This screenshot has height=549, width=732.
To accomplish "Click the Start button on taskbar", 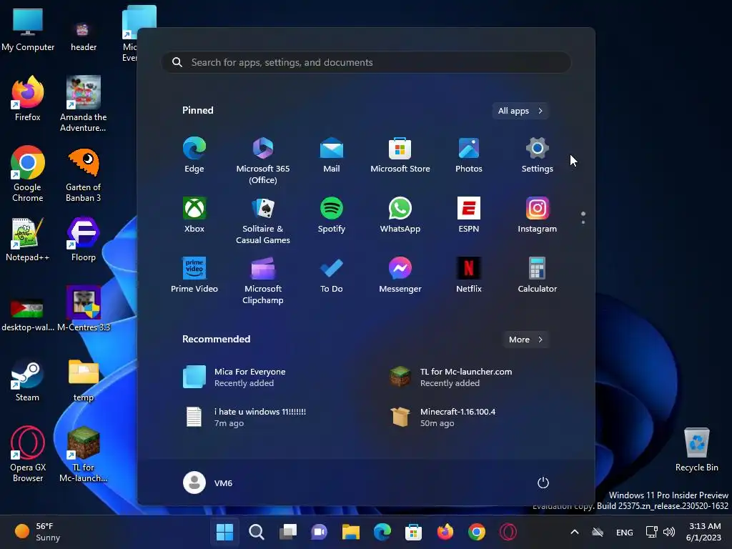I will (x=224, y=532).
